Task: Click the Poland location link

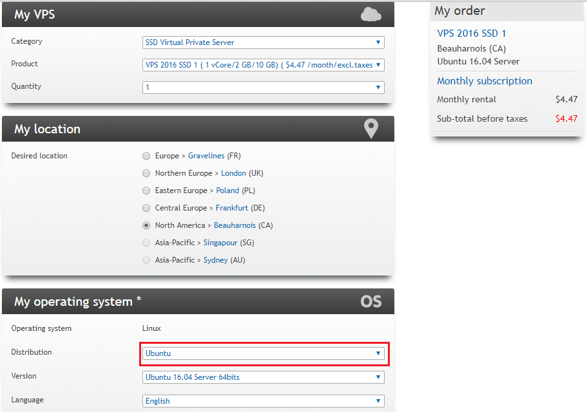Action: [x=227, y=191]
